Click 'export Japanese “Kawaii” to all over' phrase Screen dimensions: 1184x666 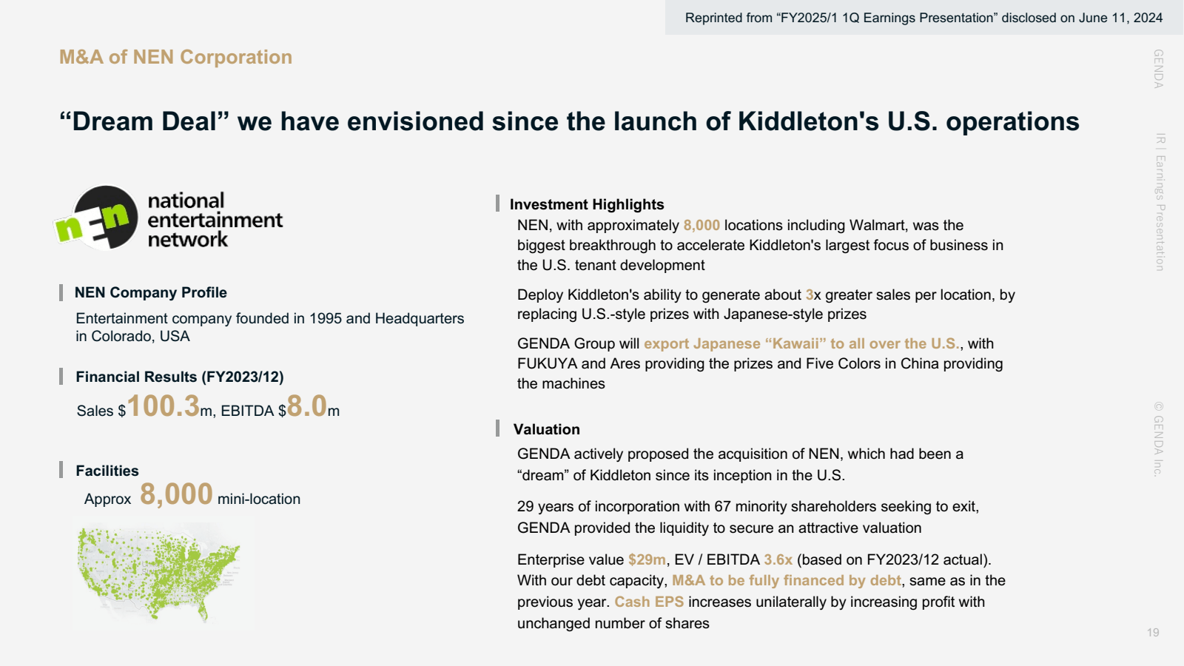coord(801,343)
